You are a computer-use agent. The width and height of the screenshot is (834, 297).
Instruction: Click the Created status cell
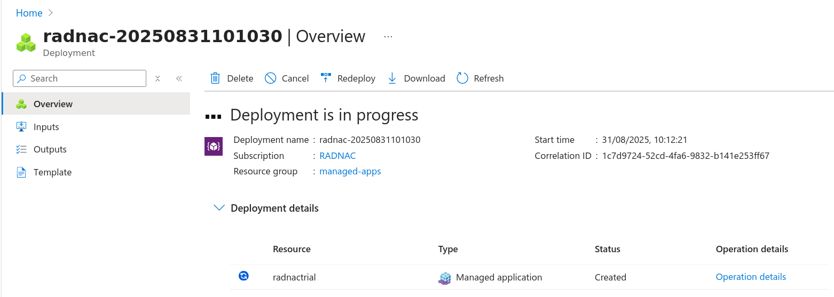pos(610,277)
